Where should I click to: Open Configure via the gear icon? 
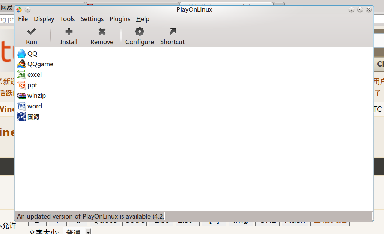[140, 32]
